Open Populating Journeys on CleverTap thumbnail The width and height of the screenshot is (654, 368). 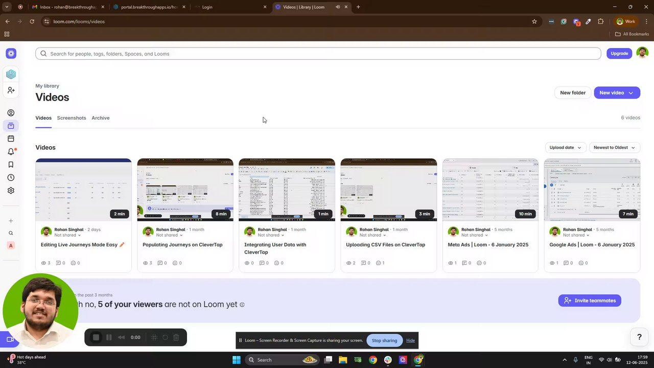(185, 190)
